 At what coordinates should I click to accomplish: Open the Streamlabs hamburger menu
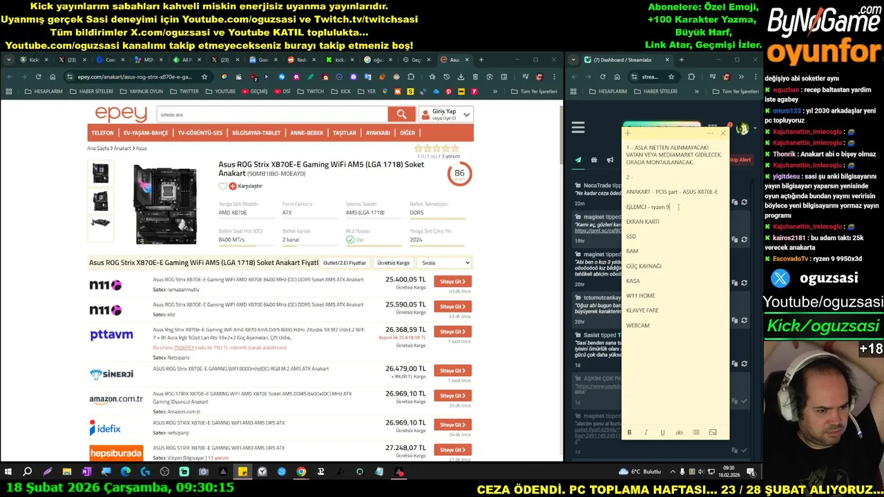point(578,127)
